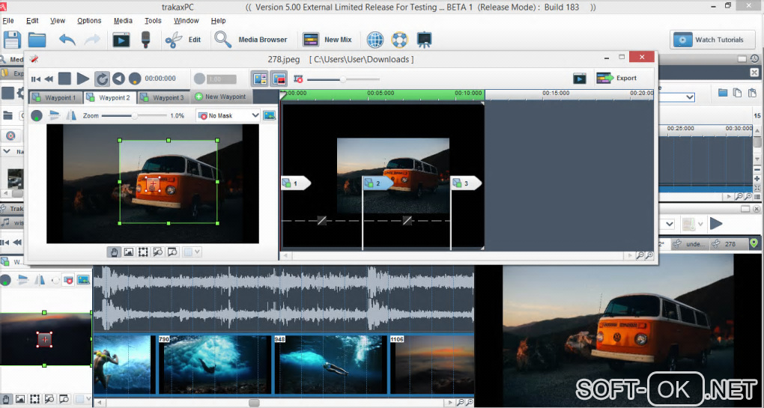Adjust the Zoom slider in the waypoint editor

pos(135,116)
